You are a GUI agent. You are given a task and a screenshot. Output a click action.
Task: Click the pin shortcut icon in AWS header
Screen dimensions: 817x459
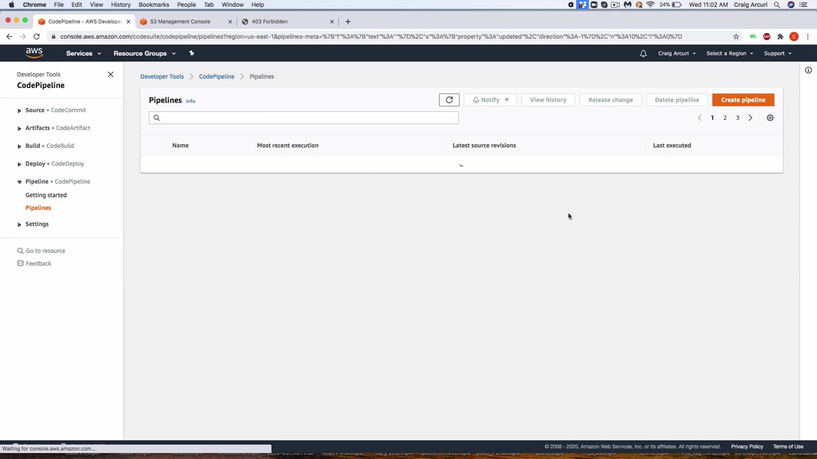pyautogui.click(x=191, y=53)
